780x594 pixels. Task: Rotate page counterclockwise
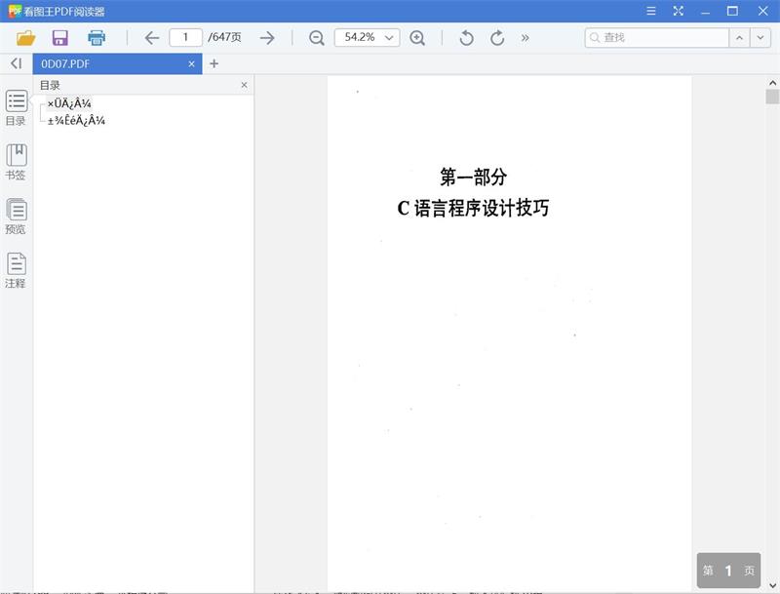click(466, 38)
